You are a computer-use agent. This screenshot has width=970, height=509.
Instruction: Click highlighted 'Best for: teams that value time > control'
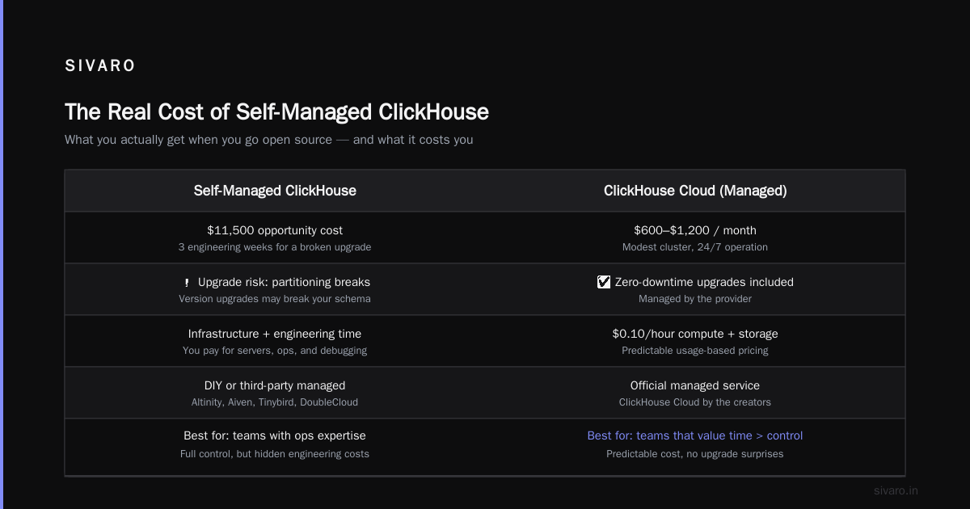[695, 435]
